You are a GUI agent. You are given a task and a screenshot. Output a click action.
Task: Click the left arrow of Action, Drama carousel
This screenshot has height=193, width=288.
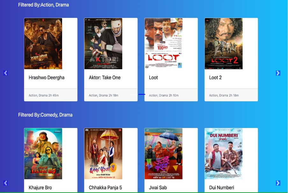pyautogui.click(x=5, y=73)
